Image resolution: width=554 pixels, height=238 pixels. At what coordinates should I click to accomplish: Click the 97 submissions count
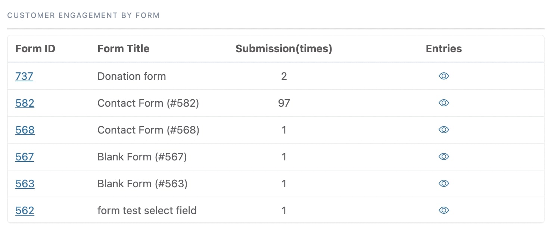284,103
